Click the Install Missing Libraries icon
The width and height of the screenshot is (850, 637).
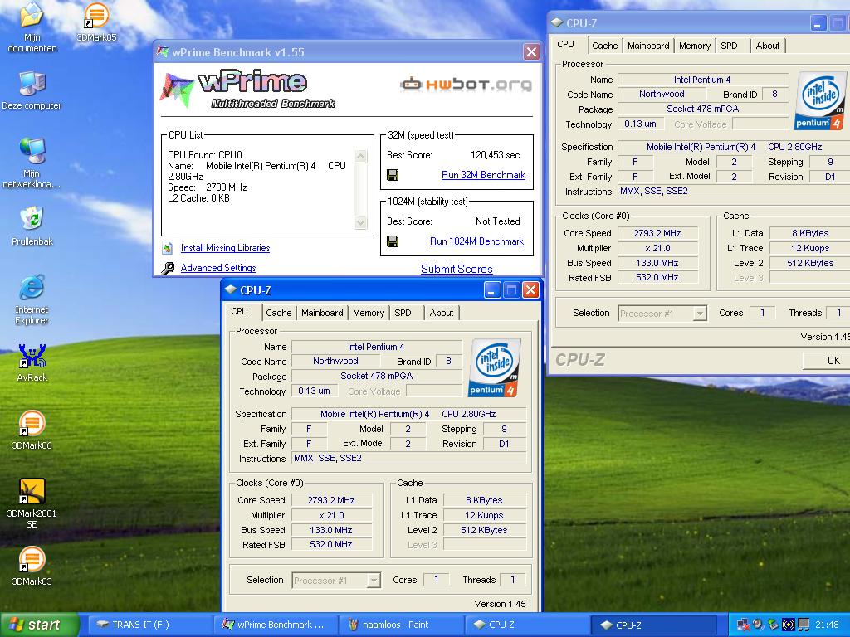click(168, 248)
